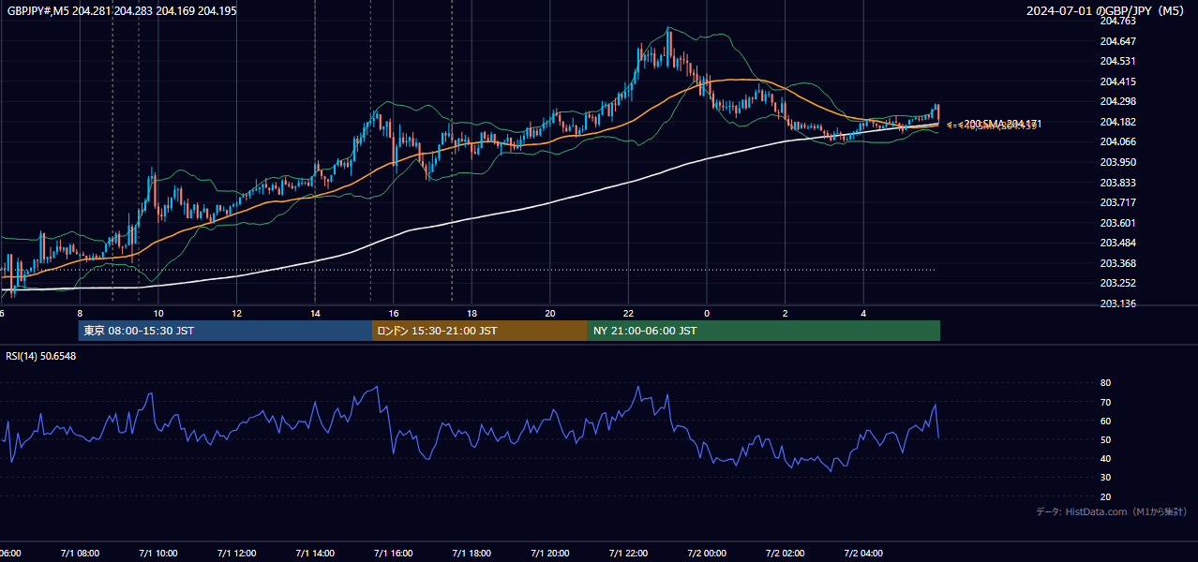
Task: Click the 203.484 price axis label
Action: pos(1117,243)
